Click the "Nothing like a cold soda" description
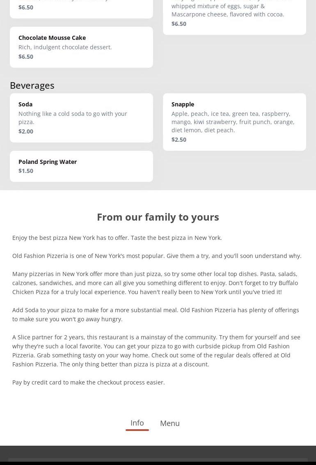Image resolution: width=316 pixels, height=465 pixels. pyautogui.click(x=73, y=118)
